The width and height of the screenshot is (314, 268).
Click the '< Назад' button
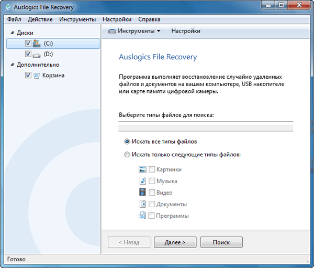pyautogui.click(x=129, y=242)
